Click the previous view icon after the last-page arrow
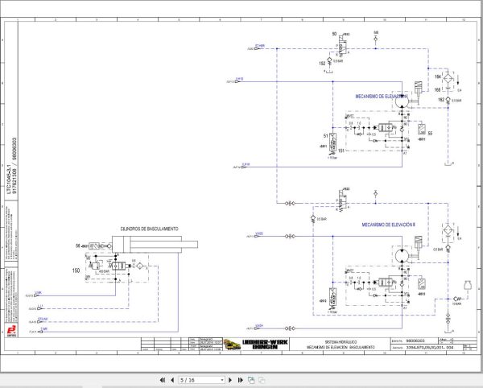This screenshot has width=483, height=388. pos(251,380)
